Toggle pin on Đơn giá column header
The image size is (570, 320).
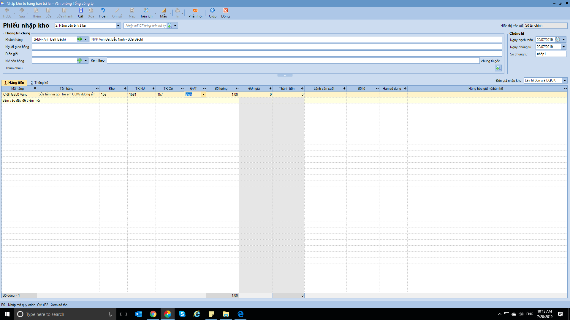tap(271, 89)
